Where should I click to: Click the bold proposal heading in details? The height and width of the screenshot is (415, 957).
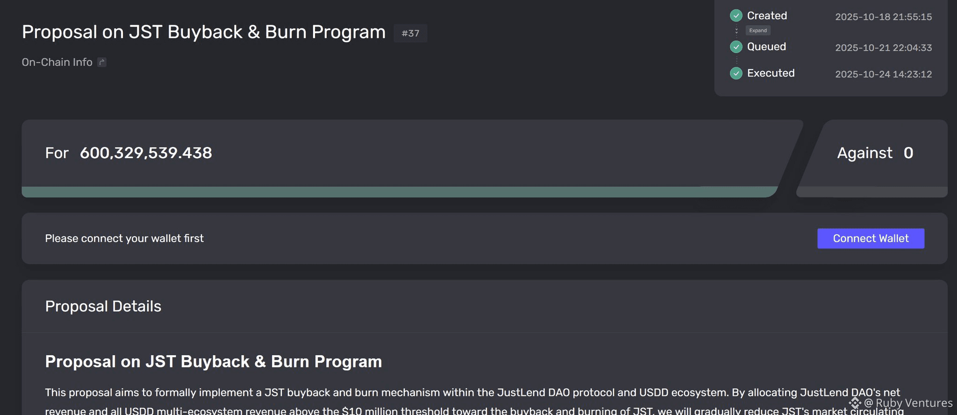[x=214, y=362]
